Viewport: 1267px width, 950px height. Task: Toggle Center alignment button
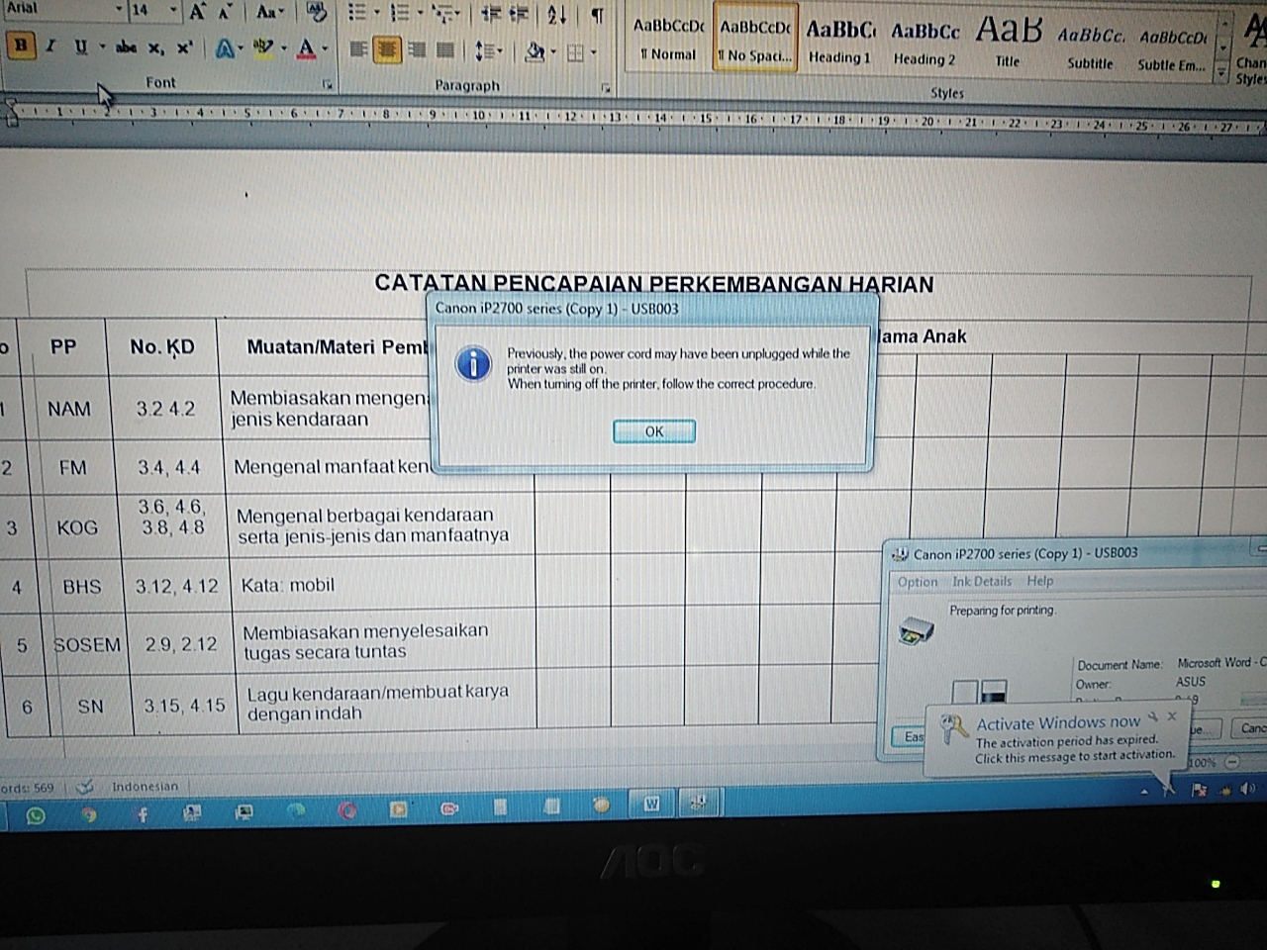387,49
